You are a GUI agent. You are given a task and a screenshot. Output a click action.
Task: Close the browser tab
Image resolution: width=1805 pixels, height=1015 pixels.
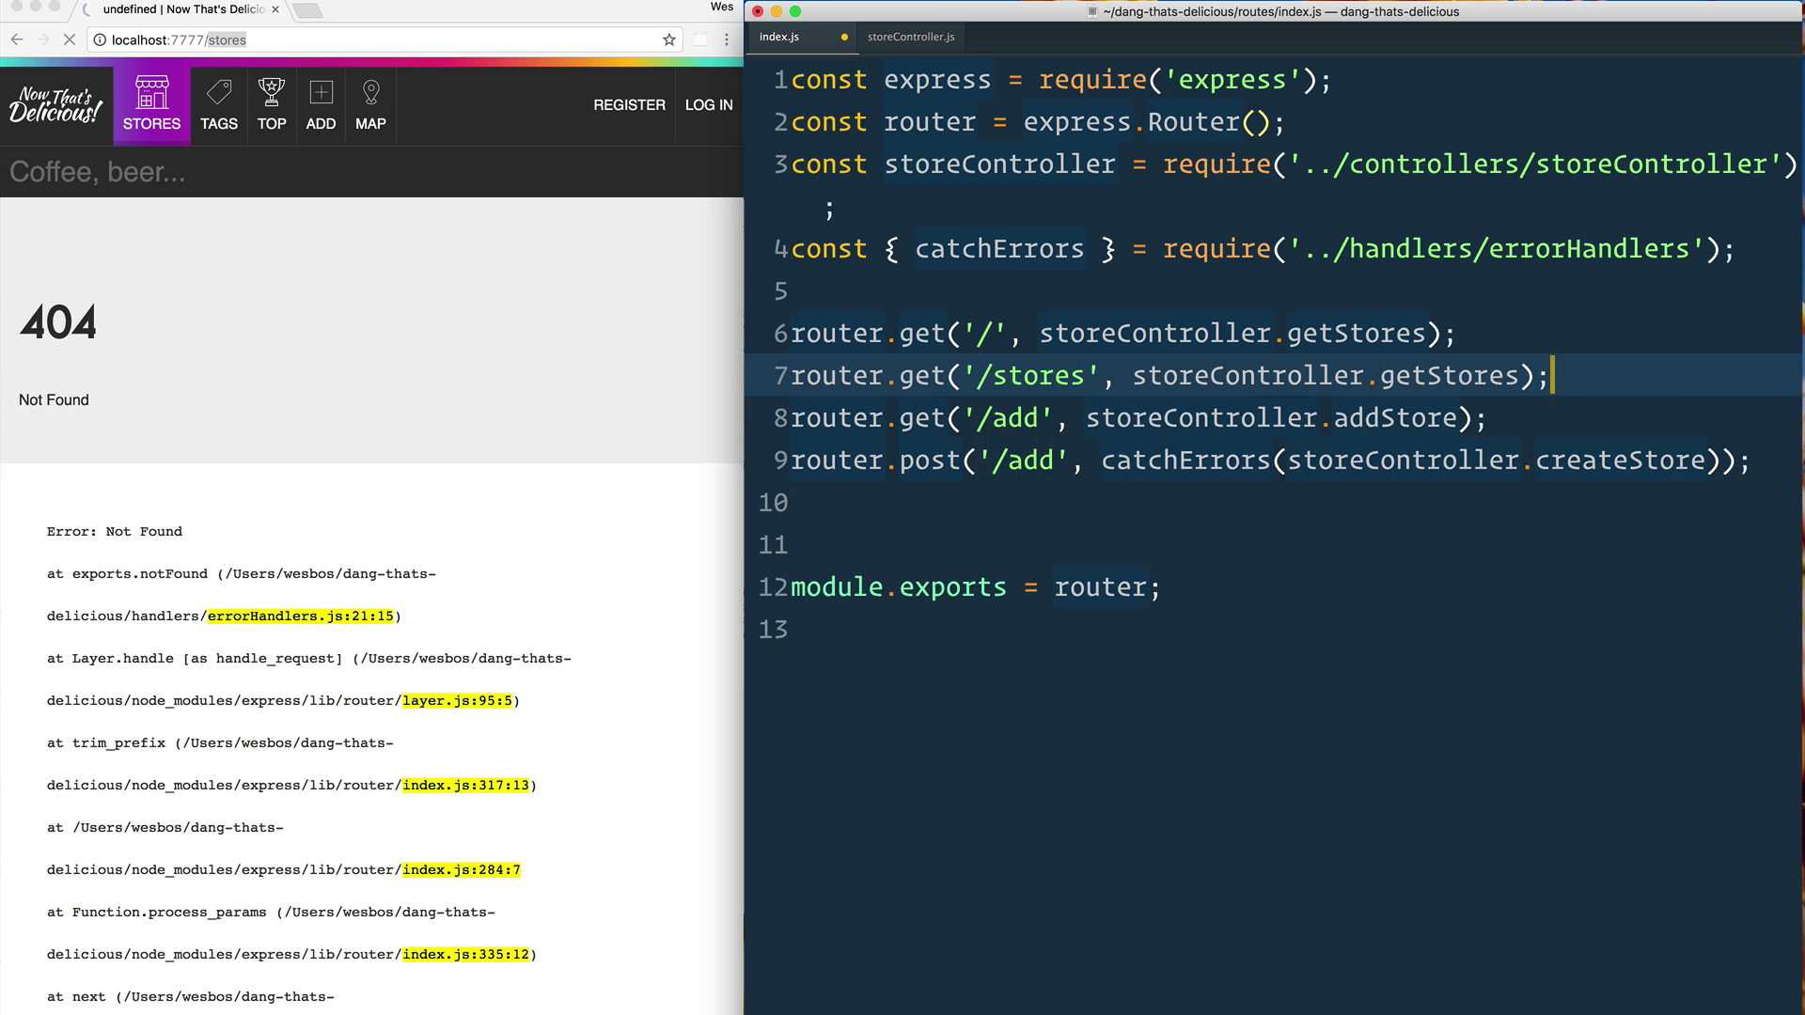[275, 9]
